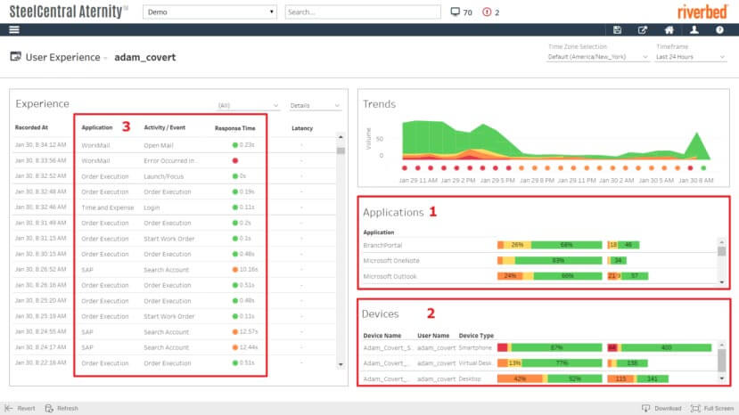Click the Activity / Event column header

(x=165, y=127)
